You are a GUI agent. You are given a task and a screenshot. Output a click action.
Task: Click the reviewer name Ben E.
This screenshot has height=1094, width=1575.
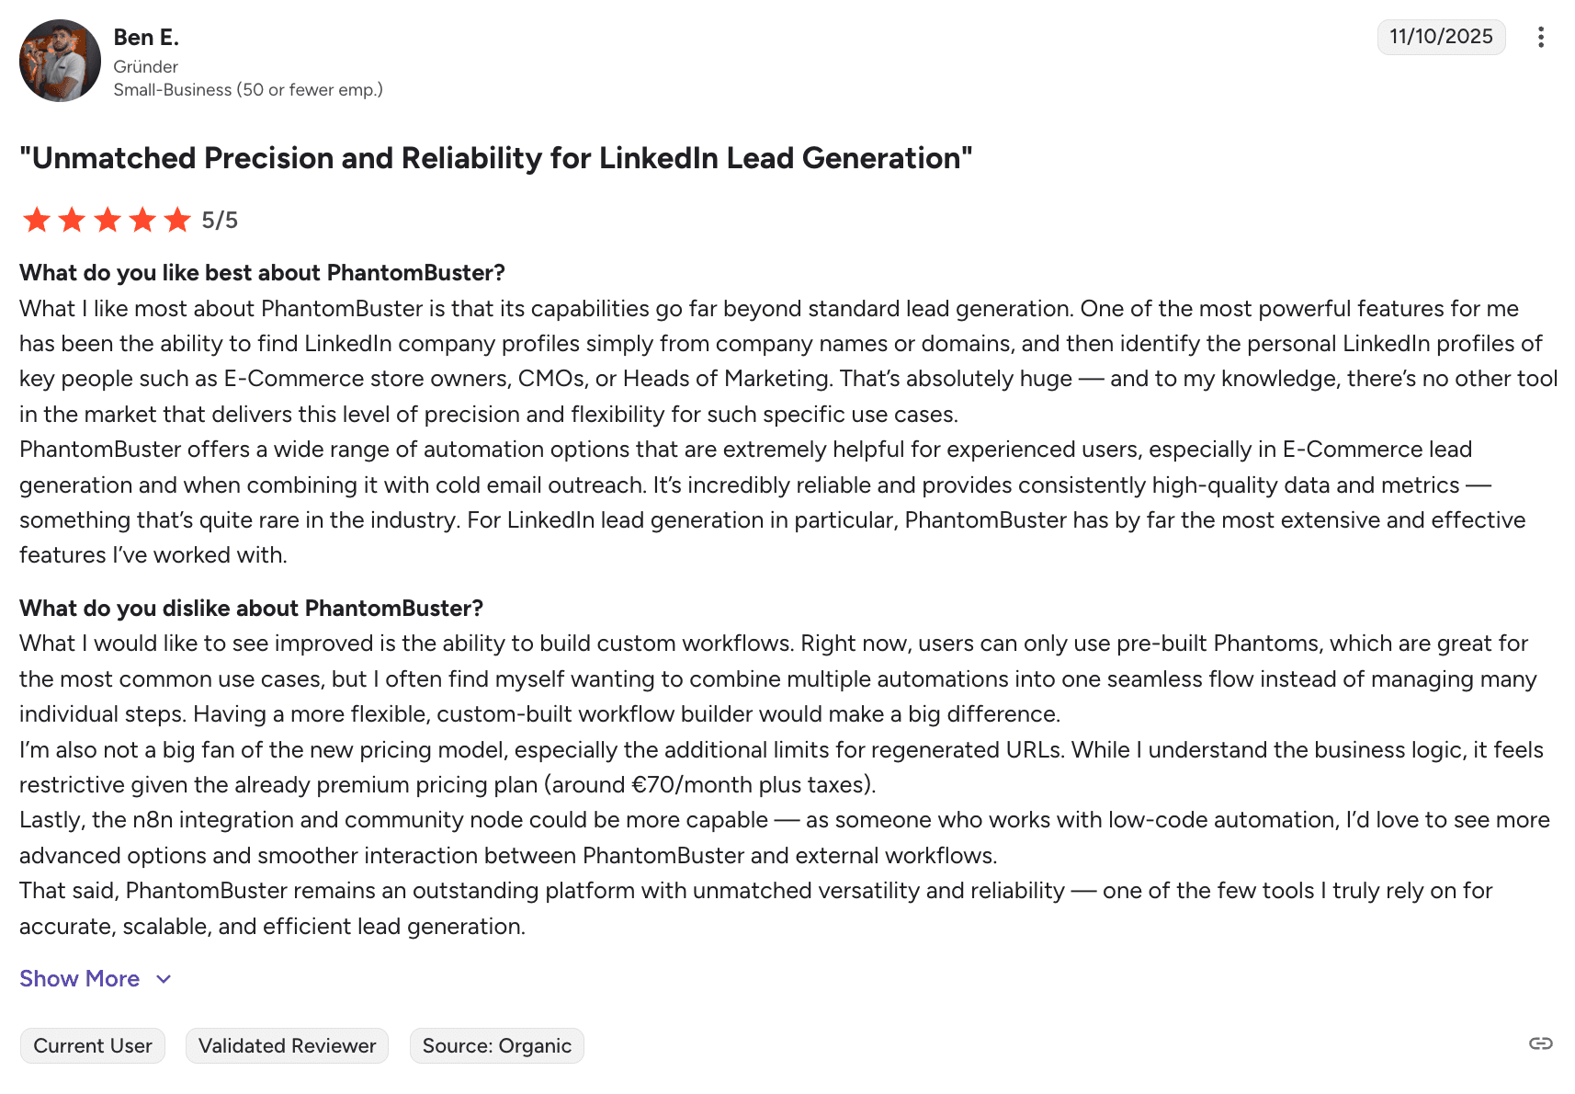click(x=146, y=38)
